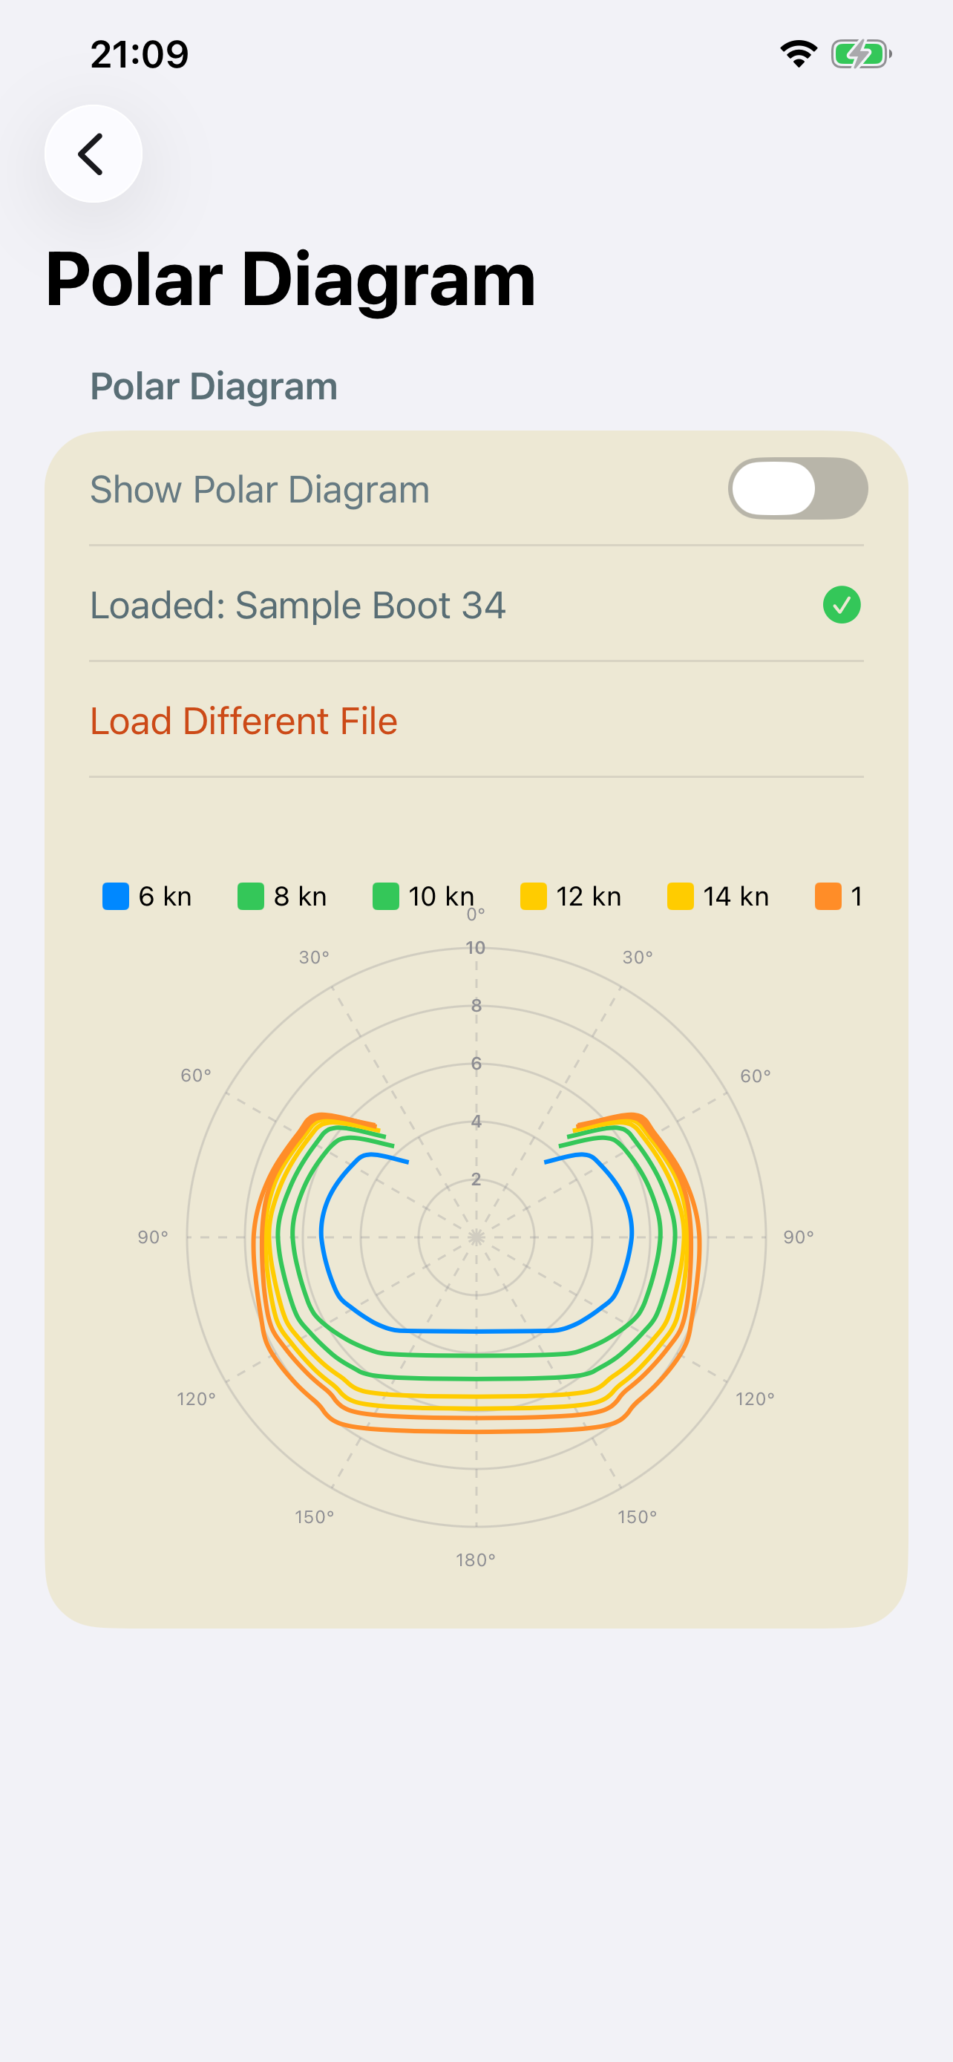Tap the center point of the polar chart
Image resolution: width=953 pixels, height=2062 pixels.
476,1237
